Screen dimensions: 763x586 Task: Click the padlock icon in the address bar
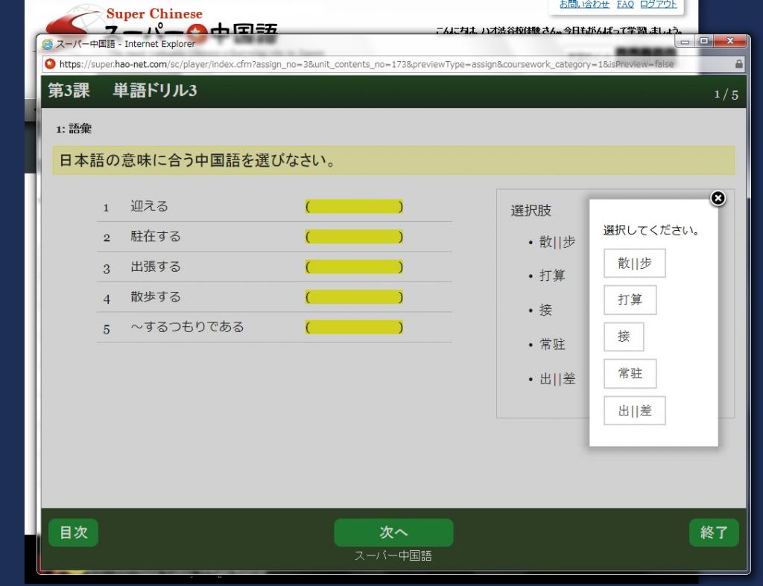(x=738, y=64)
